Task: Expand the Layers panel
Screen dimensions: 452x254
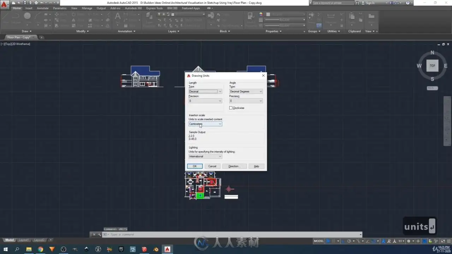Action: tap(173, 31)
